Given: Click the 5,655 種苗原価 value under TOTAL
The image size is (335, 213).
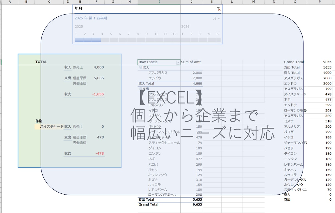Looking at the screenshot, I should [99, 78].
